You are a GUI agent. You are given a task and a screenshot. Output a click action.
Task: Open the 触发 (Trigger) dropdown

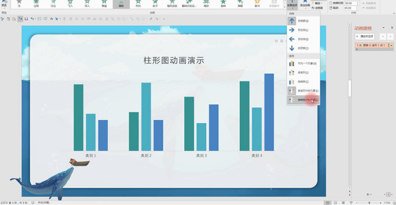tap(317, 3)
